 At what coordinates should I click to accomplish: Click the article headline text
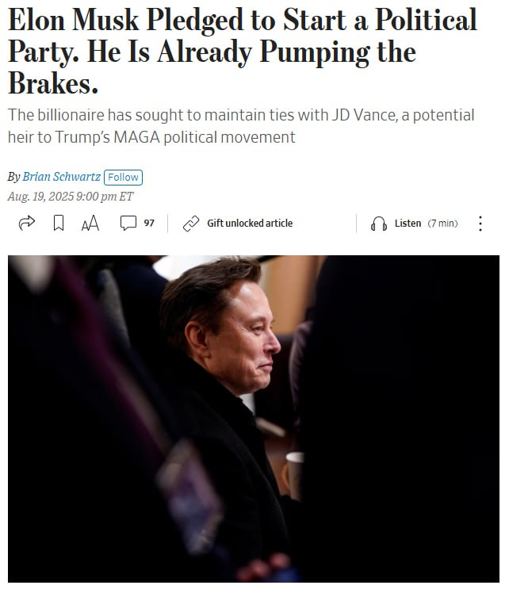click(243, 51)
